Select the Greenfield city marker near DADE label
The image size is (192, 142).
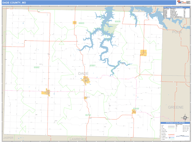[x=86, y=82]
